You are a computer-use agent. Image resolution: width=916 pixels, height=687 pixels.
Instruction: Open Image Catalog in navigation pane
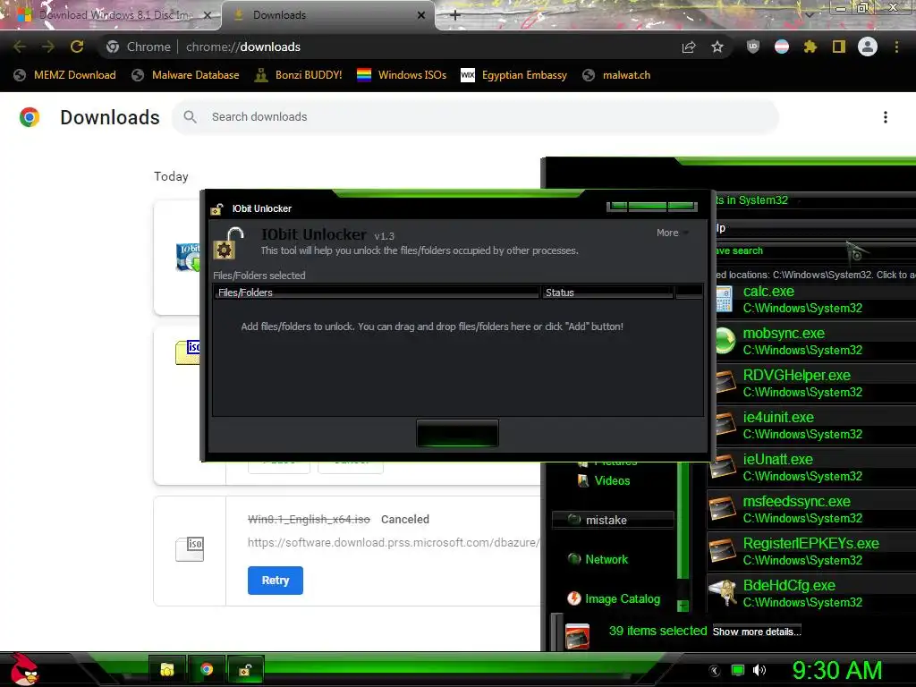(x=614, y=598)
